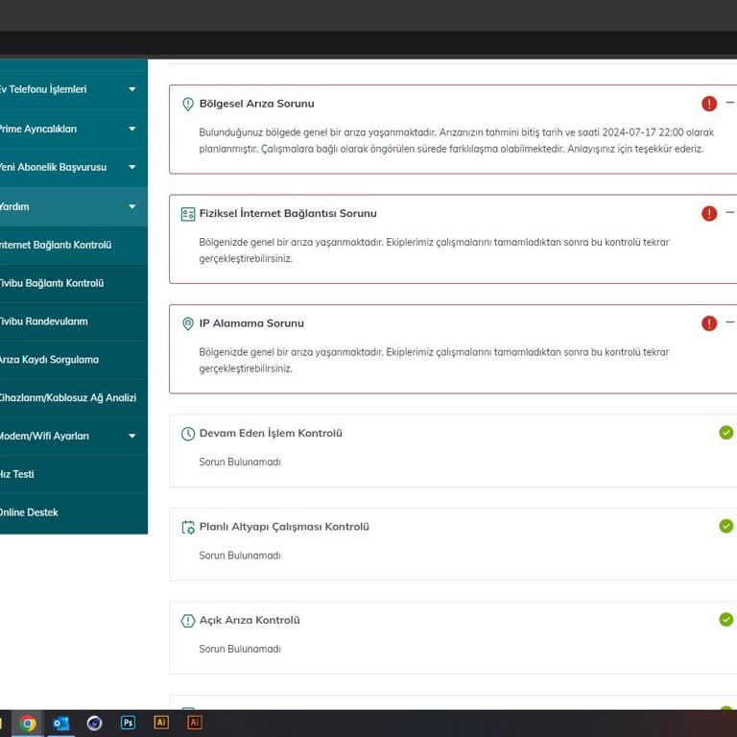The height and width of the screenshot is (737, 737).
Task: Select Arıza Kaydı Sorgulama menu item
Action: [x=49, y=360]
